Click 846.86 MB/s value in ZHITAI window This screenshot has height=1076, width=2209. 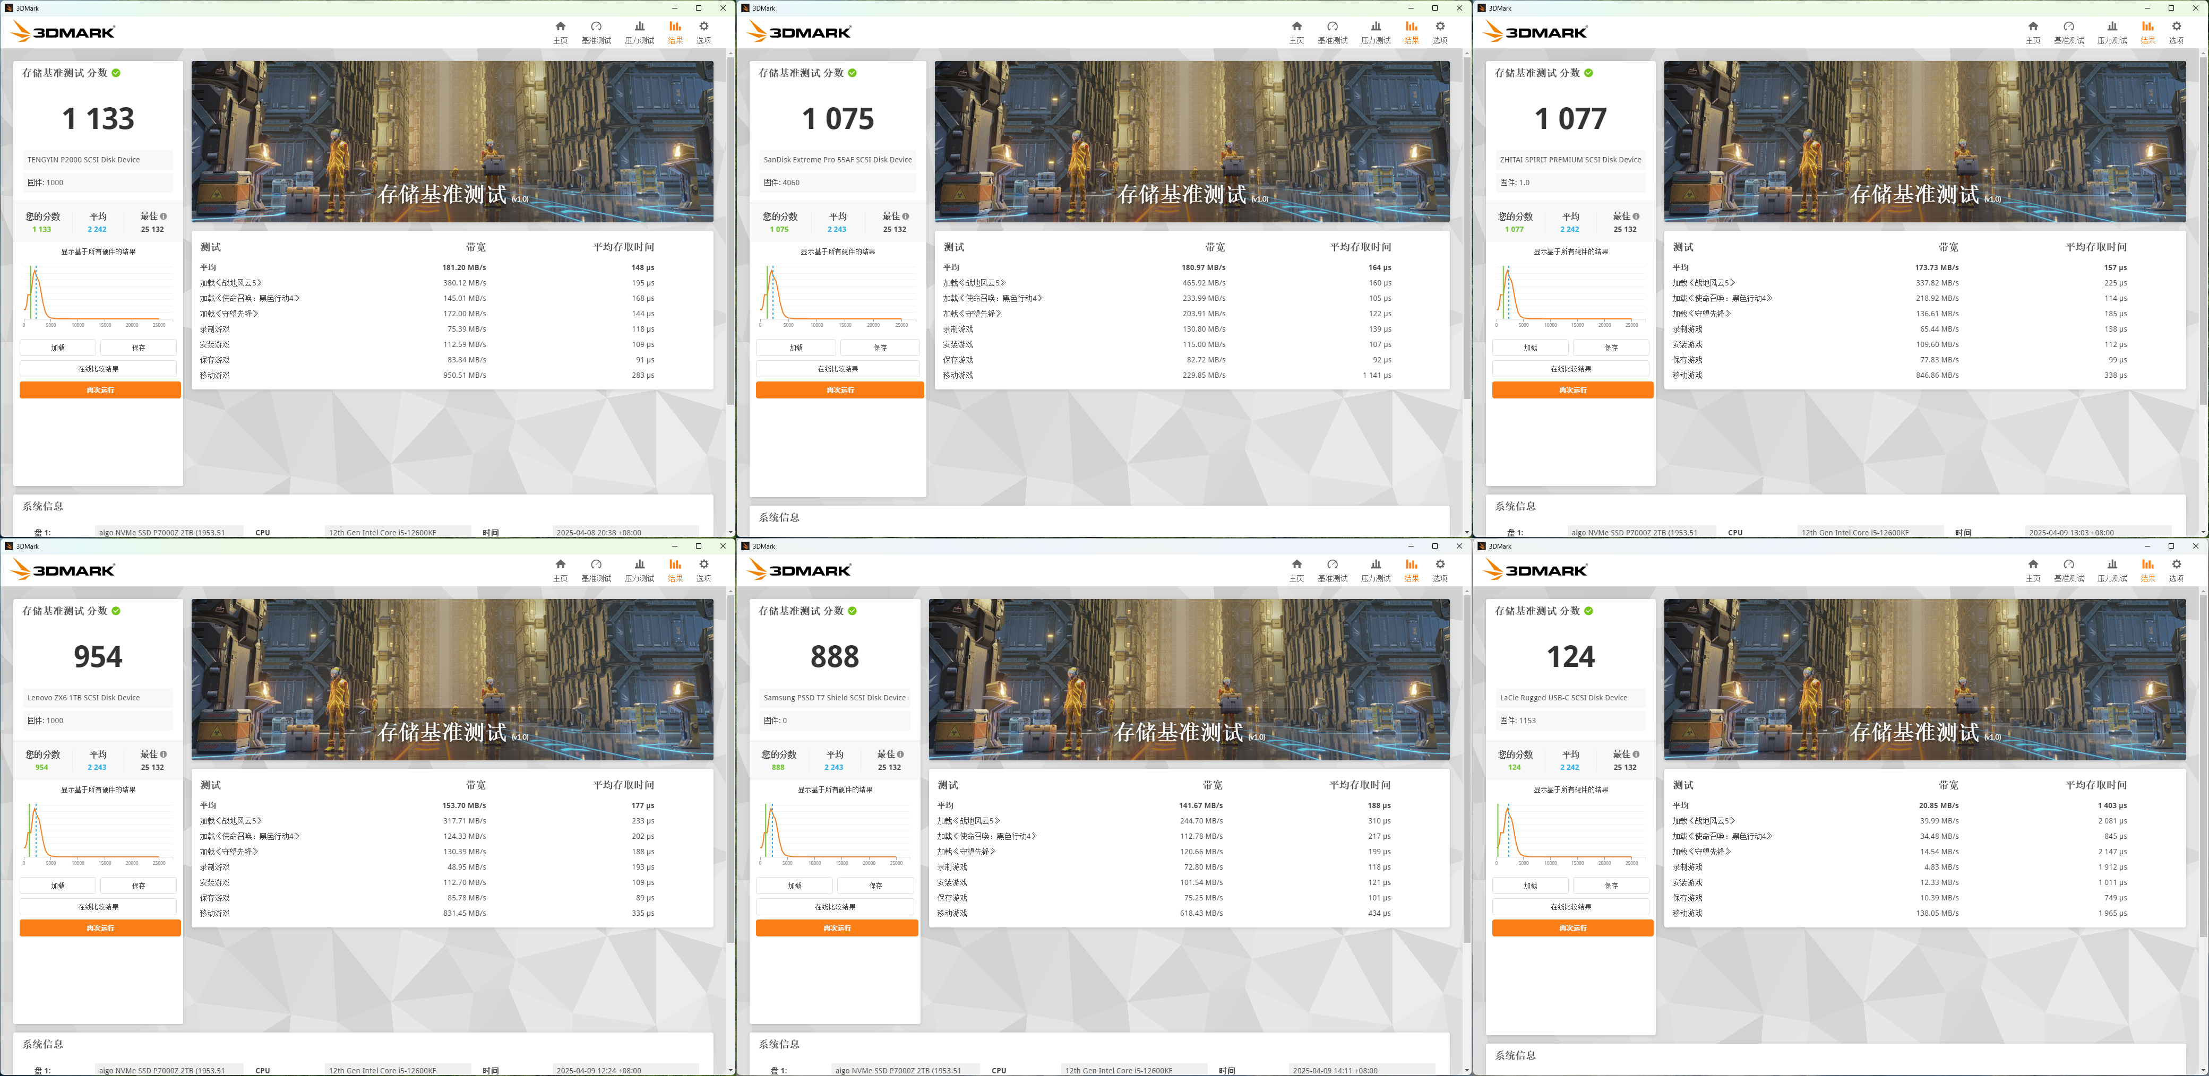(1937, 376)
